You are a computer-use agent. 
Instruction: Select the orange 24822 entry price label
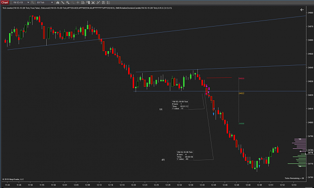pos(241,93)
